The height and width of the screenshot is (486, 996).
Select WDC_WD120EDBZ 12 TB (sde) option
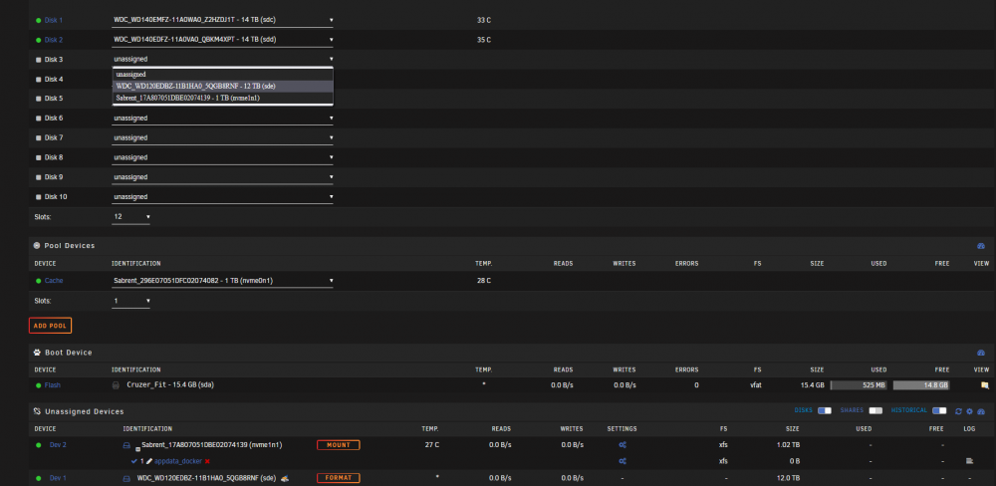coord(222,86)
